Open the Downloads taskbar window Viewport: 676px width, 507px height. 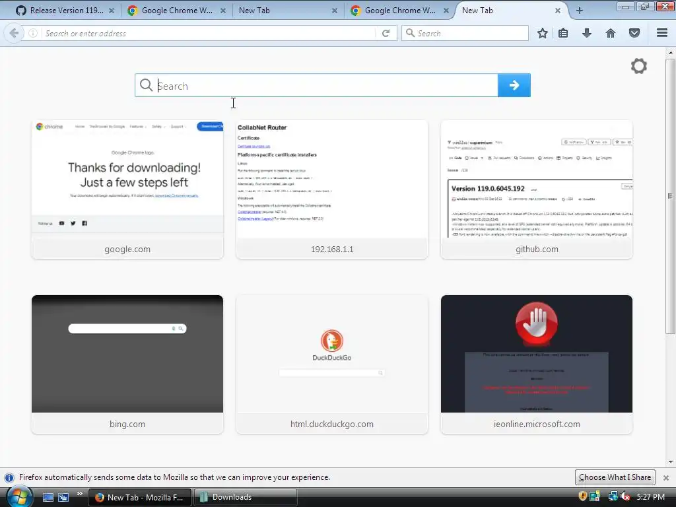coord(246,497)
